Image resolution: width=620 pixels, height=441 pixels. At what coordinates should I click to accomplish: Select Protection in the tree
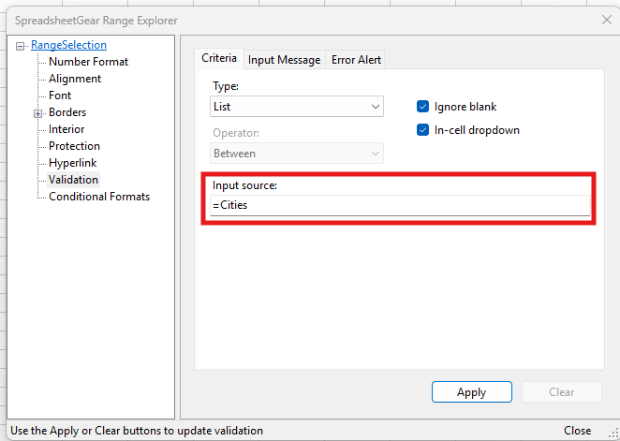pyautogui.click(x=74, y=146)
